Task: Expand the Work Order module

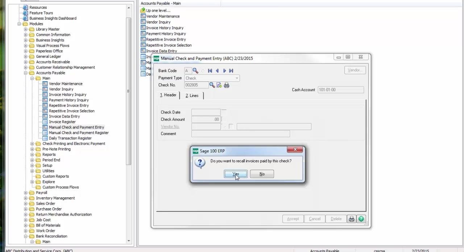Action: click(x=26, y=231)
